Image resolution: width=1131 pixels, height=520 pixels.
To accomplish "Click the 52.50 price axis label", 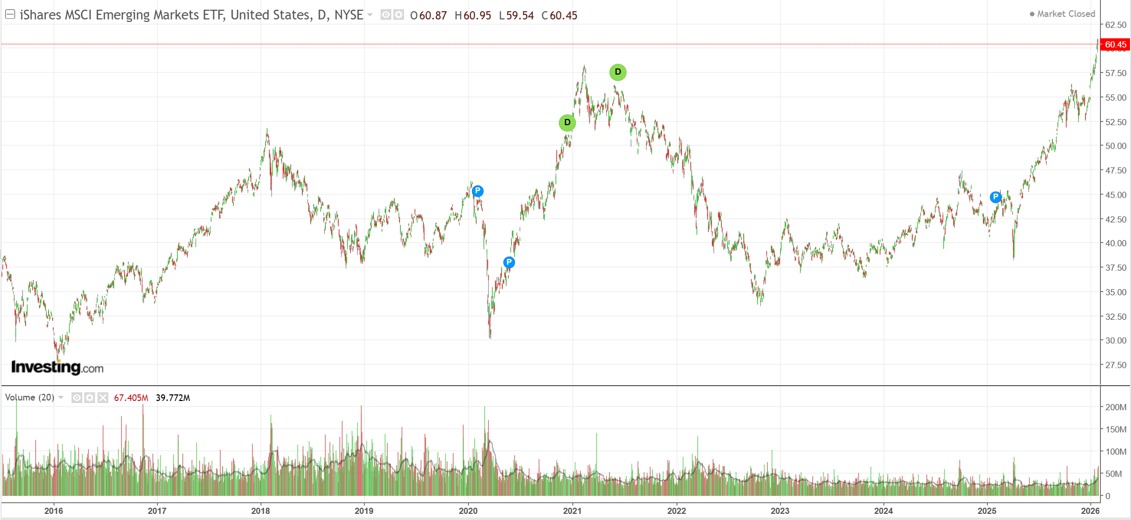I will point(1116,122).
